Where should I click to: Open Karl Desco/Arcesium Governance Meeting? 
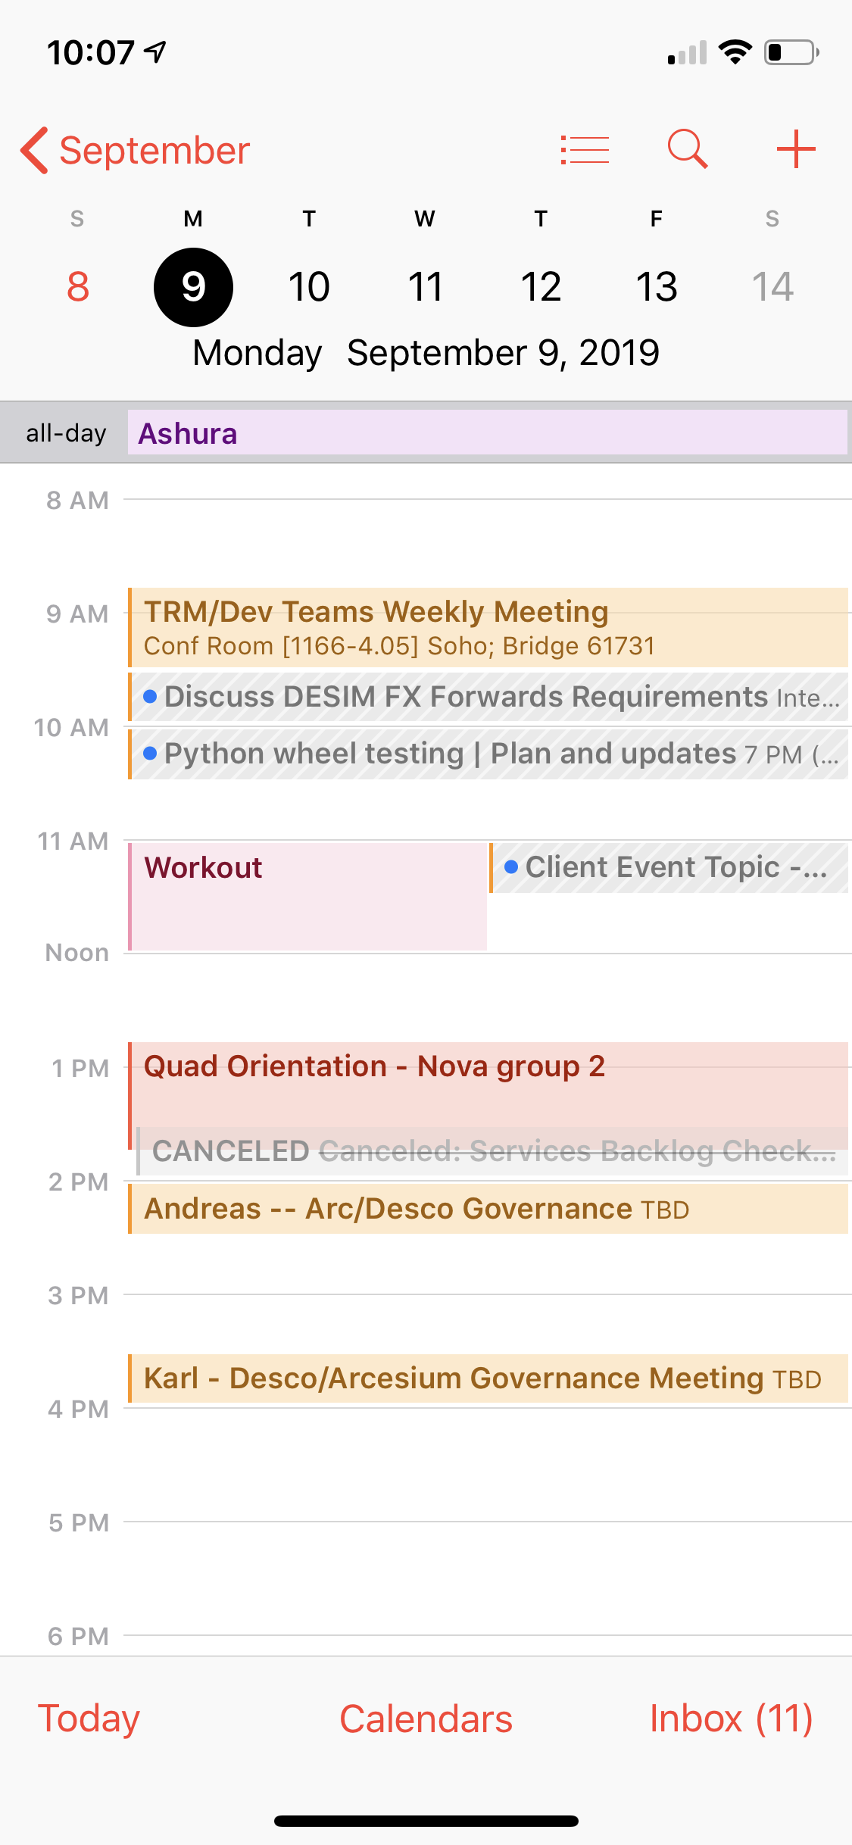pos(487,1378)
